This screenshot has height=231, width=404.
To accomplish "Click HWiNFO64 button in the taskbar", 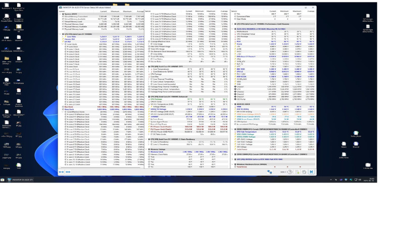I will click(20, 180).
